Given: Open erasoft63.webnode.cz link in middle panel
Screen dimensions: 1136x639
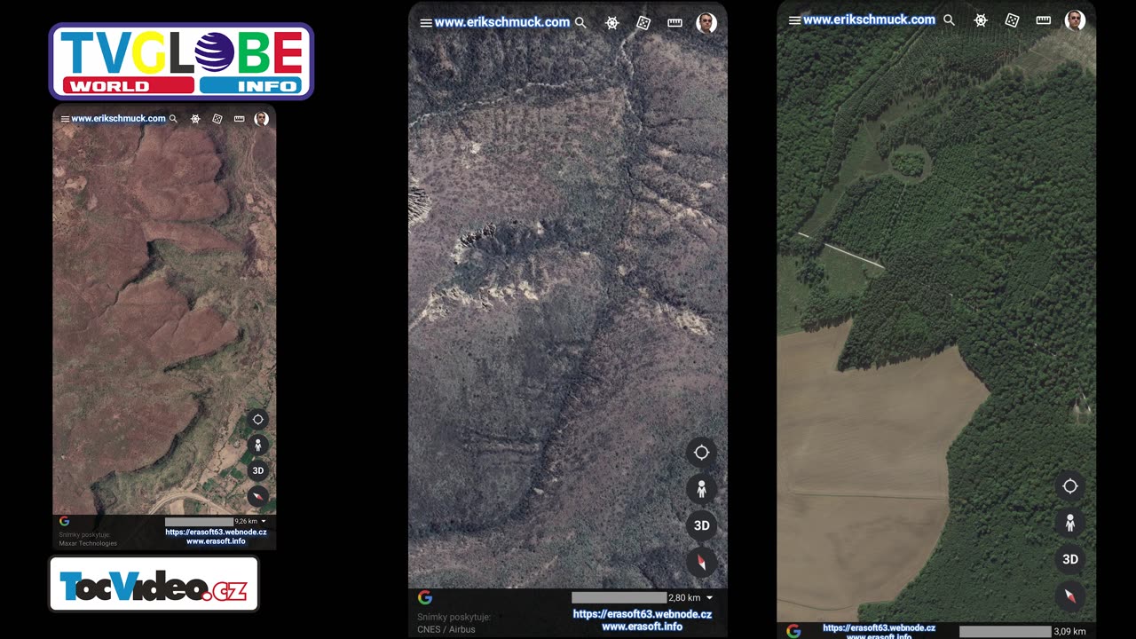Looking at the screenshot, I should click(x=643, y=614).
